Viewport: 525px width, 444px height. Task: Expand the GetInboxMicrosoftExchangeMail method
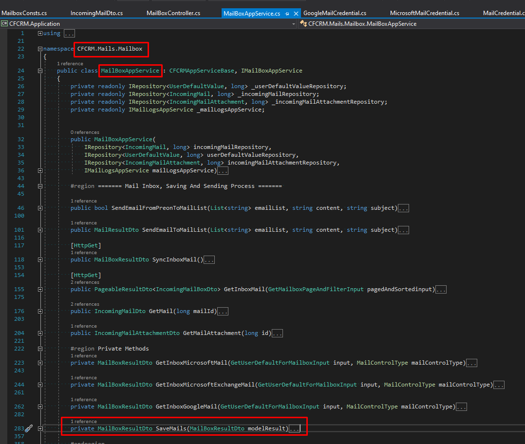click(40, 385)
